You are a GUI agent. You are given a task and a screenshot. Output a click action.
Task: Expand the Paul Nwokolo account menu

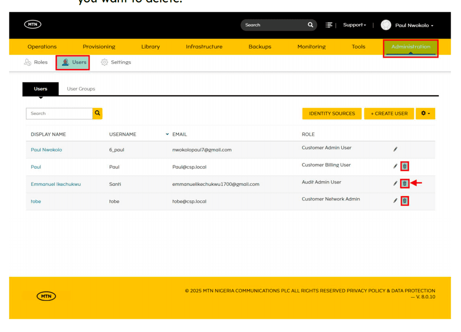coord(414,25)
